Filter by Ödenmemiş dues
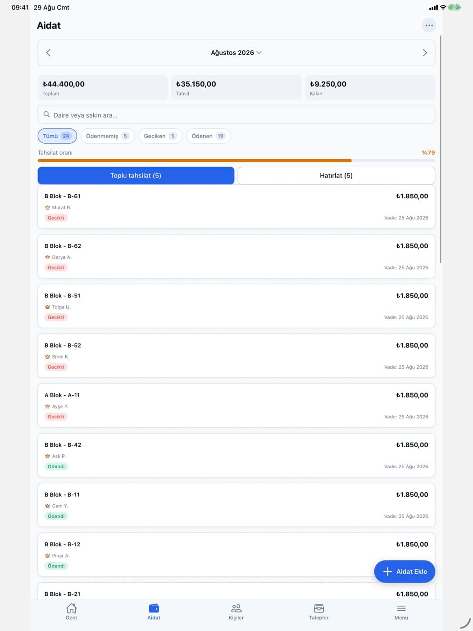Screen dimensions: 473x631 point(108,136)
